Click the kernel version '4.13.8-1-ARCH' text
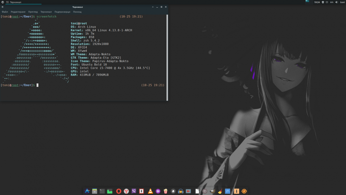This screenshot has height=195, width=346. 120,30
